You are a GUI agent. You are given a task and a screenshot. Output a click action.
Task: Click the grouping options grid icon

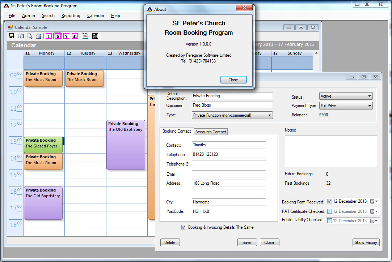95,36
